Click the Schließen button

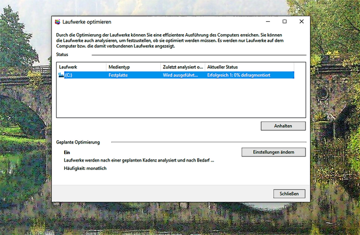(289, 194)
